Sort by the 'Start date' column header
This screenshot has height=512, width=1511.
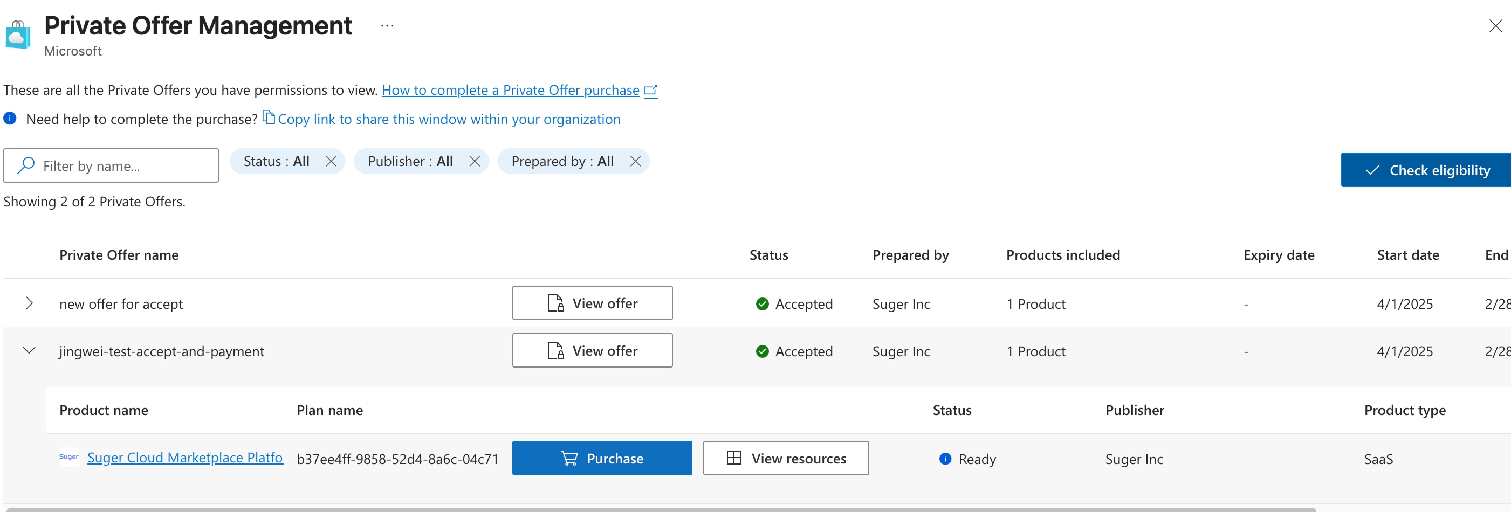pyautogui.click(x=1408, y=255)
